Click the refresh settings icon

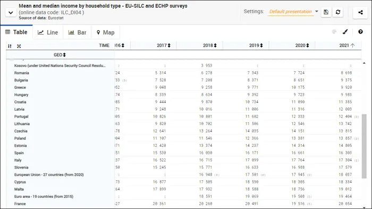click(x=338, y=12)
